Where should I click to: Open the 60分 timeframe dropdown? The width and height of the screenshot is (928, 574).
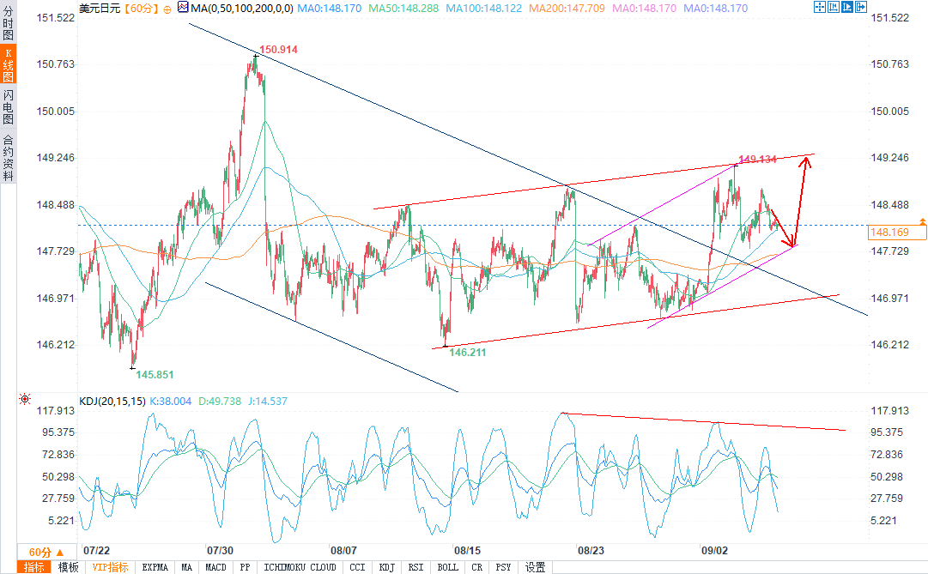46,552
